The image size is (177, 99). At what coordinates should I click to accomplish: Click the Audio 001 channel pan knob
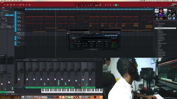click(x=19, y=75)
